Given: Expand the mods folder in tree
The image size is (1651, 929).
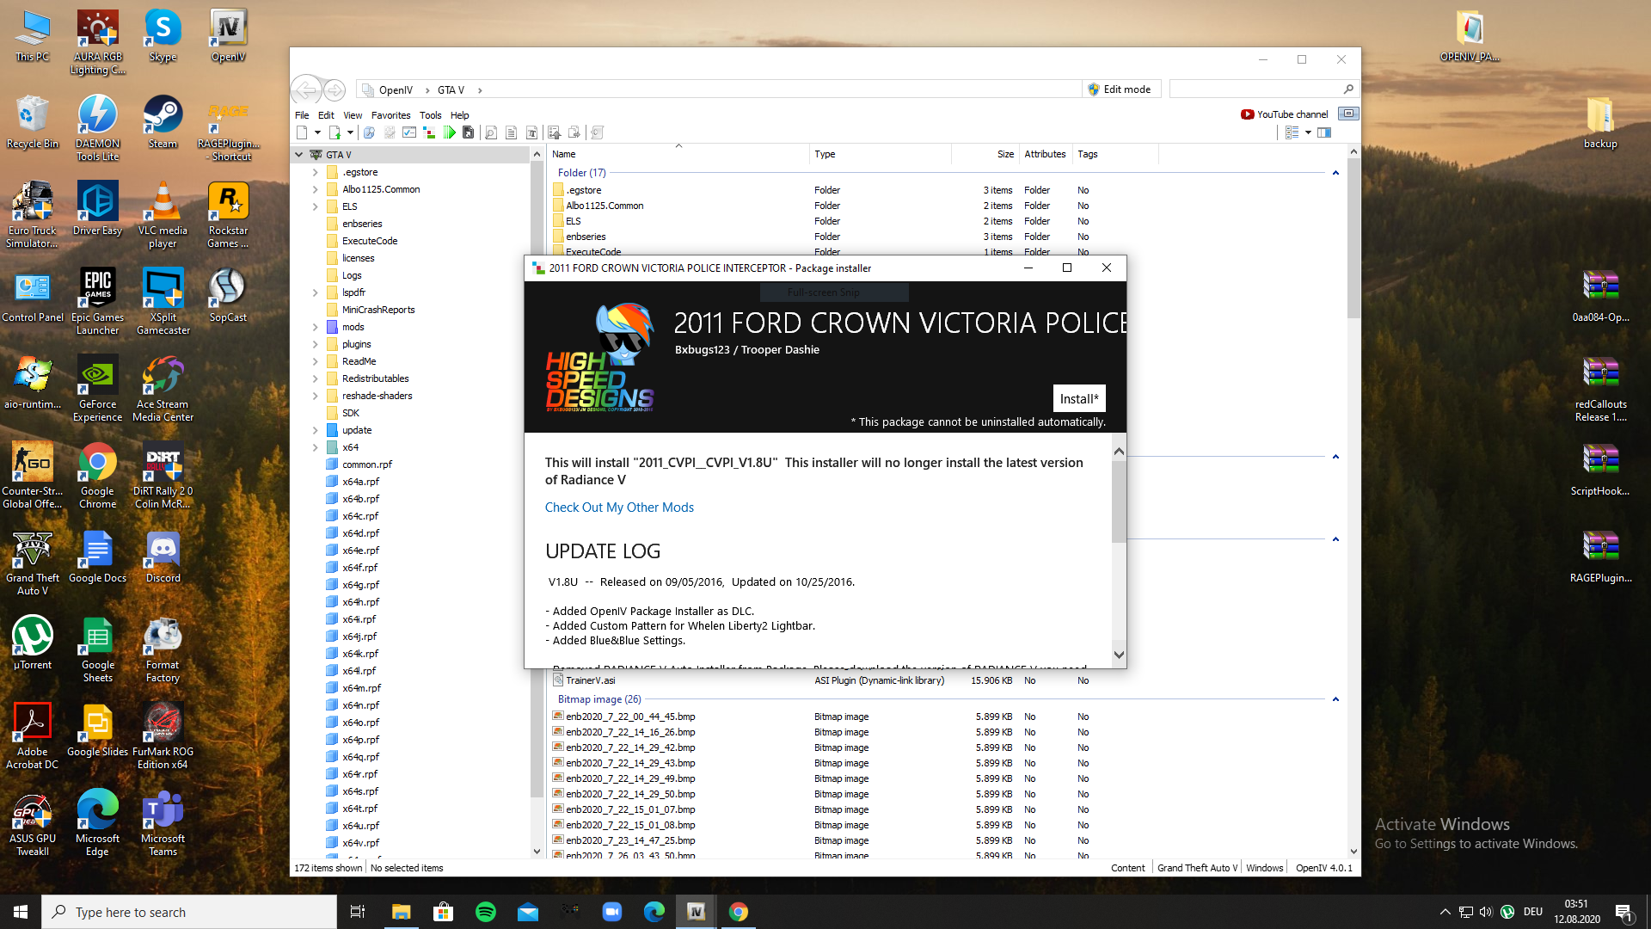Looking at the screenshot, I should click(316, 327).
